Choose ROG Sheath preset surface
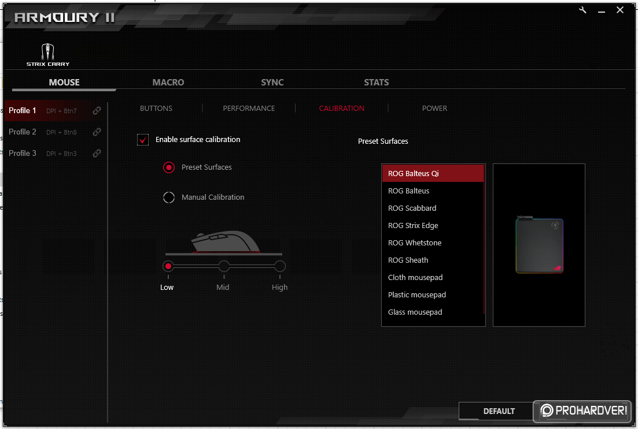The width and height of the screenshot is (638, 429). [433, 260]
